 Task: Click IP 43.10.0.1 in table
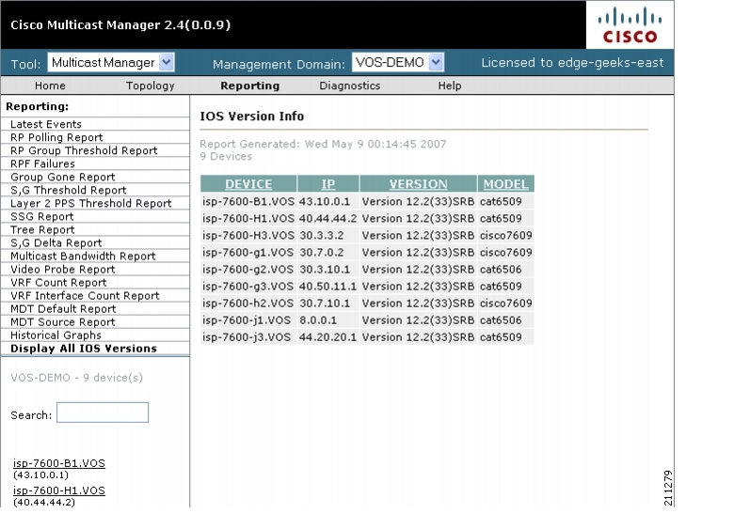coord(328,201)
